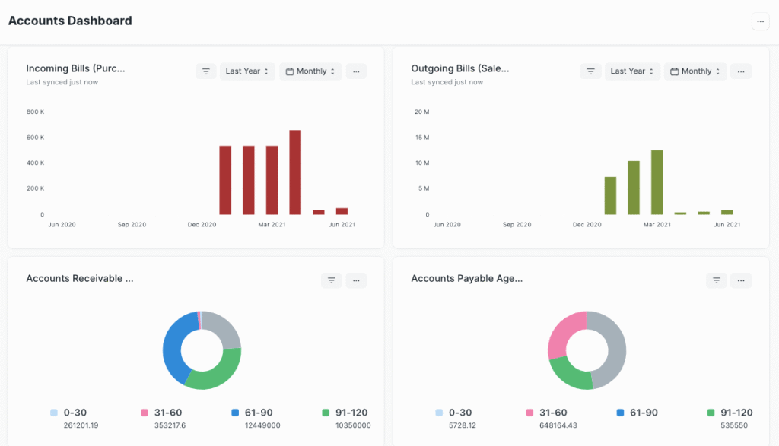Open the filter icon on Accounts Payable Aging chart
The height and width of the screenshot is (446, 779).
(x=716, y=280)
